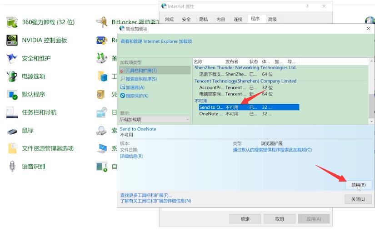Open the 语音识别 microphone icon
The width and height of the screenshot is (375, 243).
tap(12, 167)
